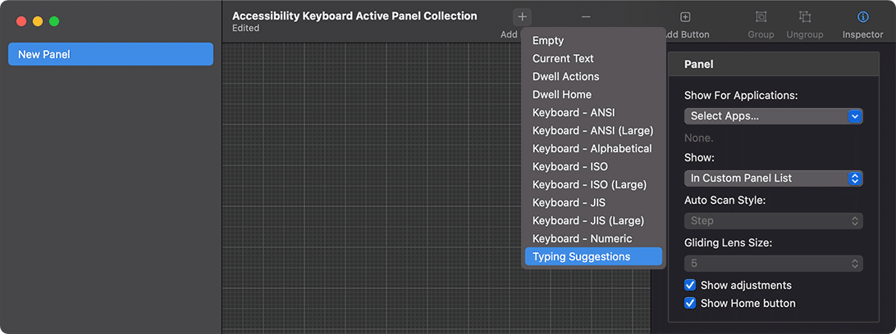
Task: Click the Add Button toolbar icon
Action: (x=685, y=17)
